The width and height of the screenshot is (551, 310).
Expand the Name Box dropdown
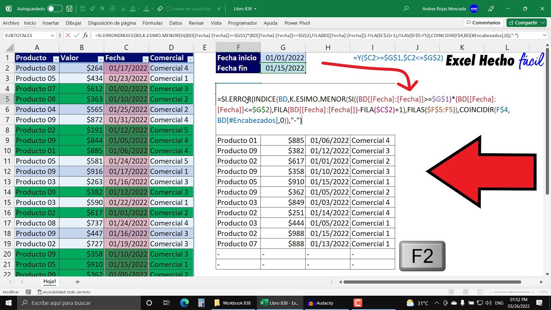52,35
